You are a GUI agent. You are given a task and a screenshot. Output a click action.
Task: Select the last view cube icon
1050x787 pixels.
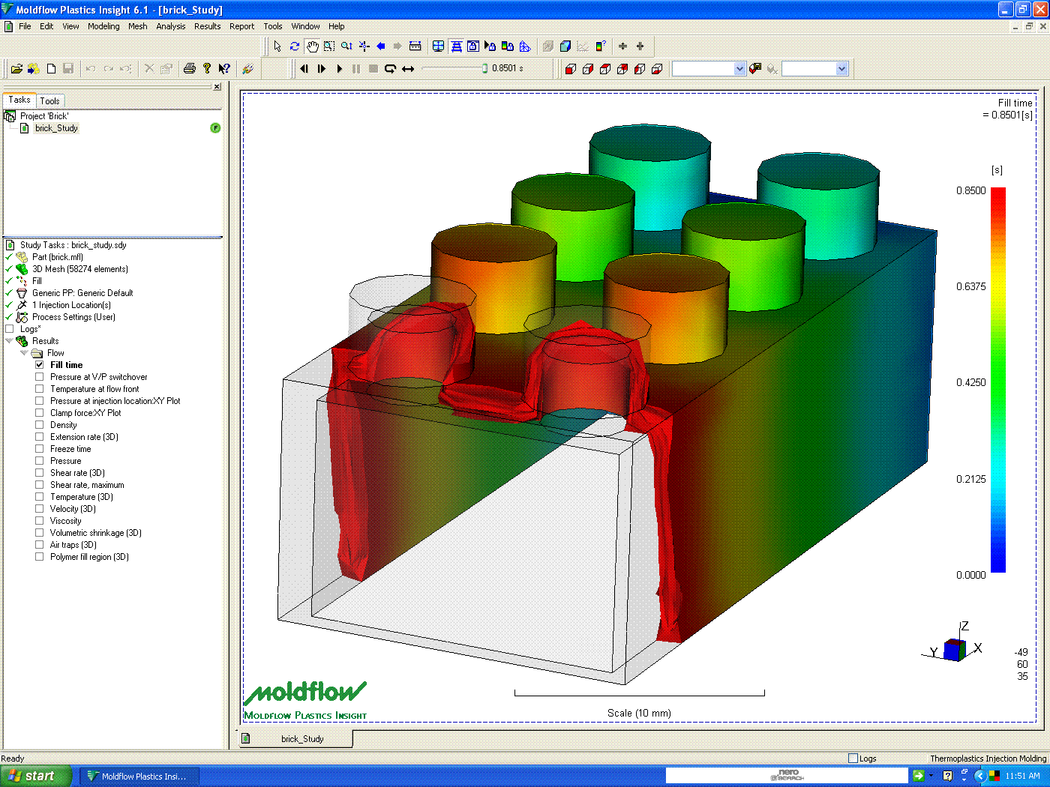(657, 69)
